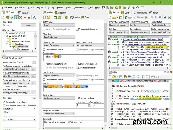This screenshot has height=130, width=173.
Task: Open the Text encodings dropdown
Action: tap(16, 83)
